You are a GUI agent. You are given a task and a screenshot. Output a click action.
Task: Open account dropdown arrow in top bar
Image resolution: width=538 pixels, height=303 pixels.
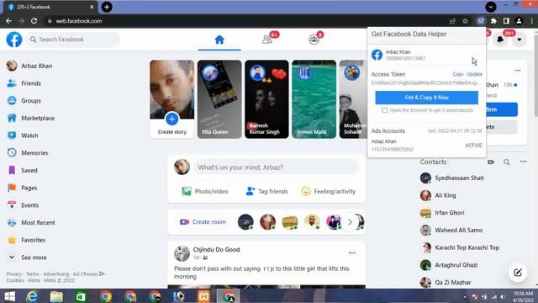(520, 40)
